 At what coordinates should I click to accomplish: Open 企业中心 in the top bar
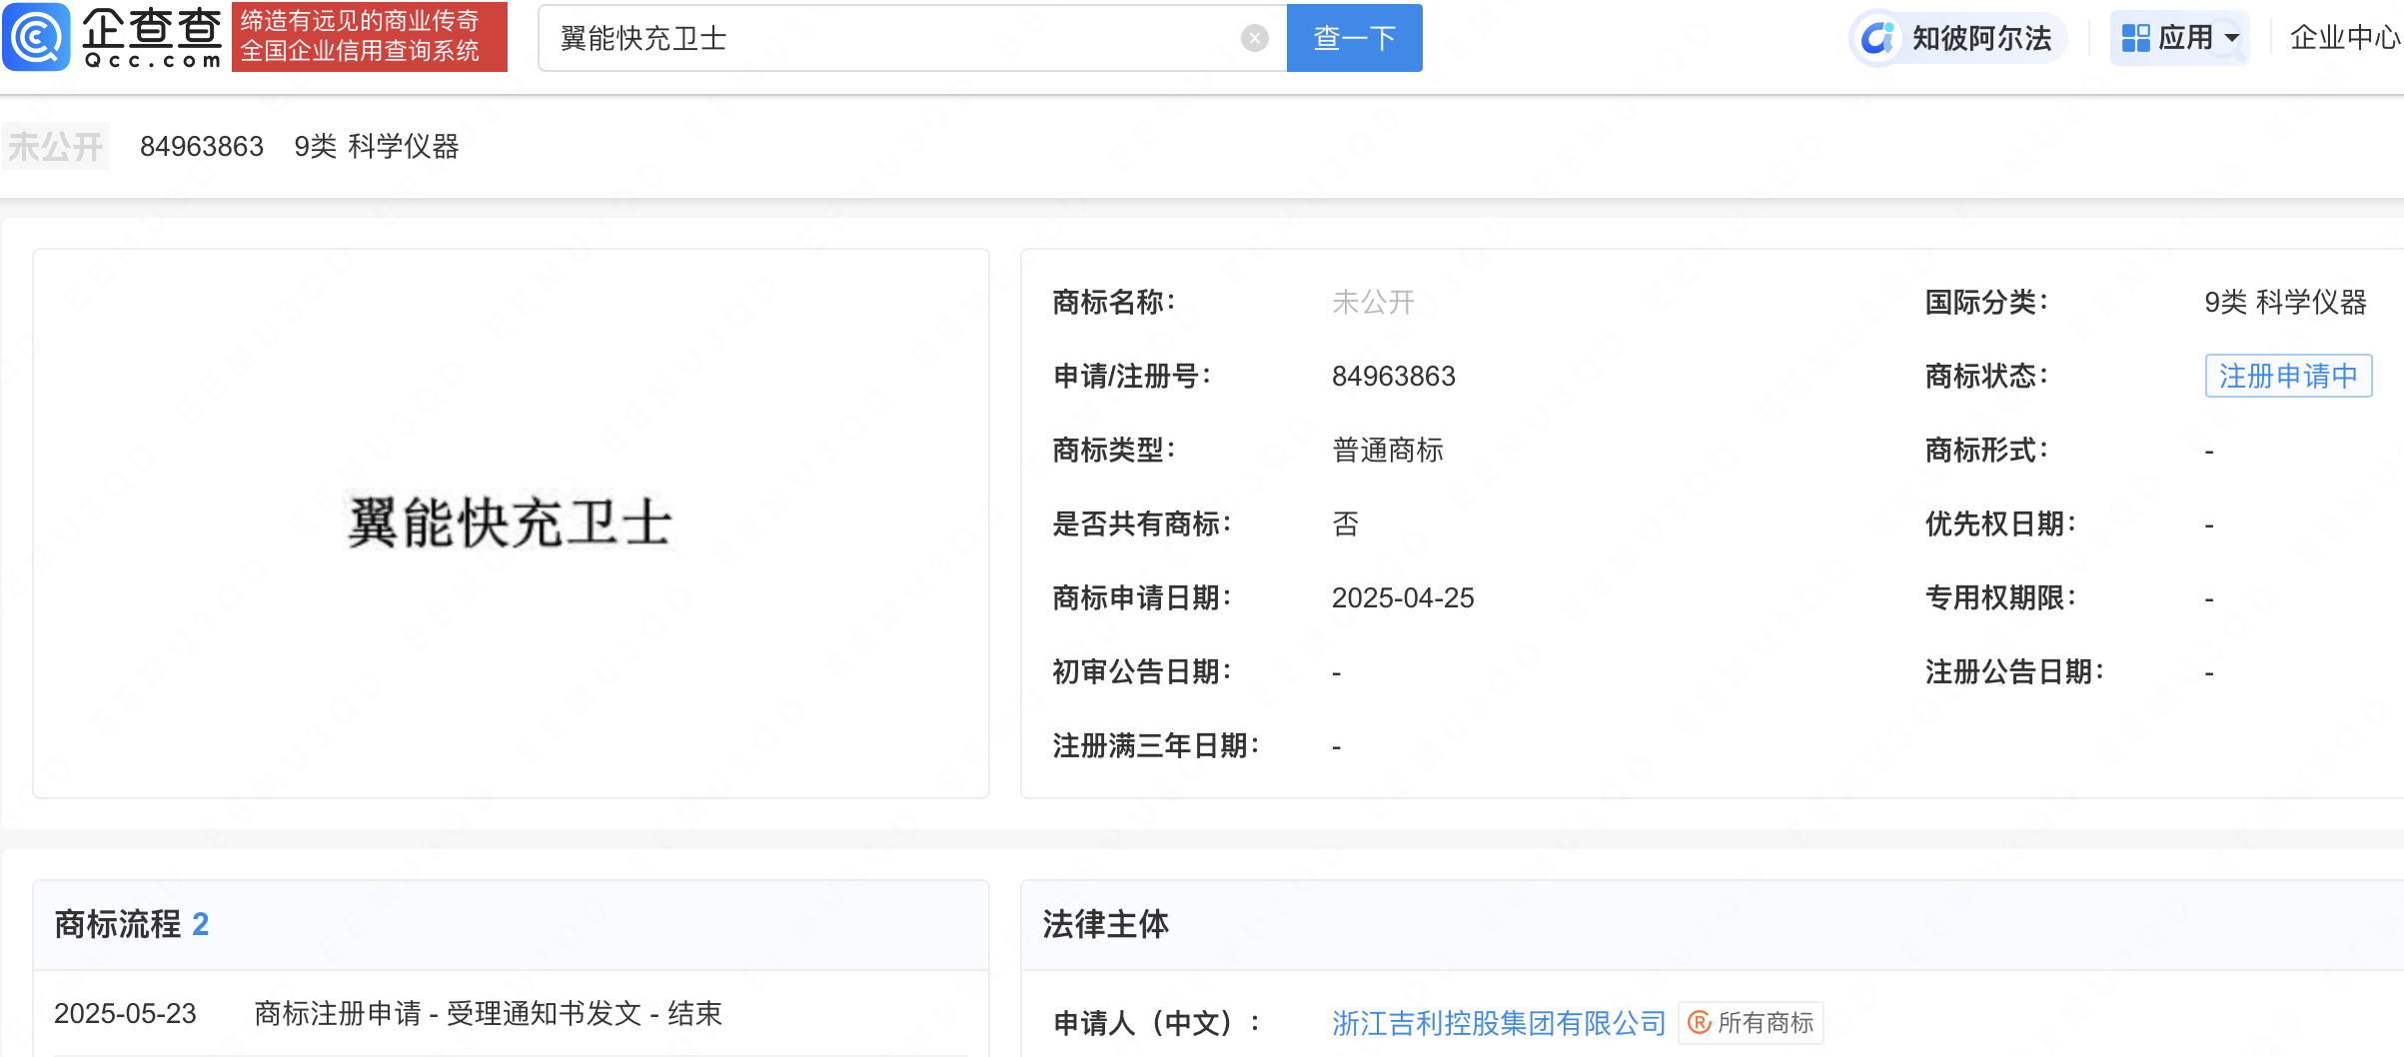pyautogui.click(x=2344, y=38)
